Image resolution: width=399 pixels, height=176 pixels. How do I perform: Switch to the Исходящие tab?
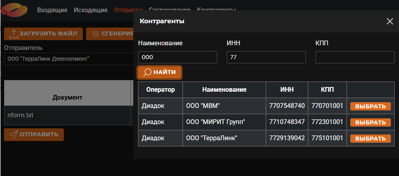(91, 10)
